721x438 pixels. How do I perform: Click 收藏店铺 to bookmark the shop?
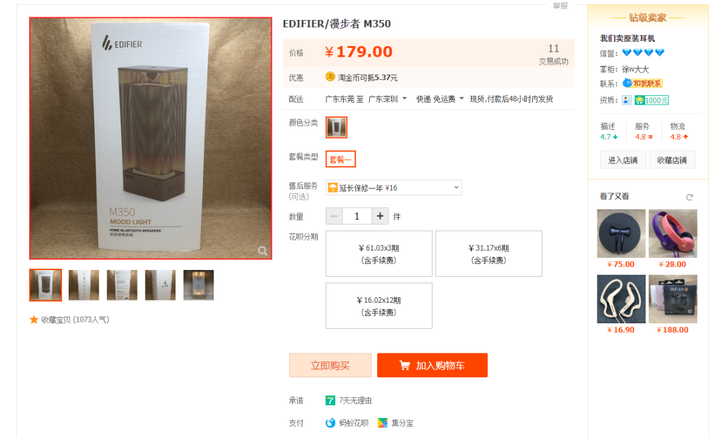pyautogui.click(x=672, y=160)
